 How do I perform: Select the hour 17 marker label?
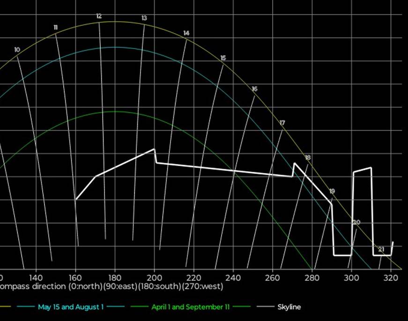282,123
